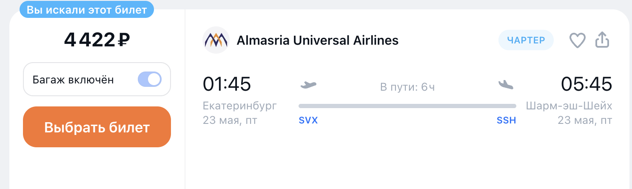Click the heart favorite icon
The image size is (632, 189).
[578, 40]
